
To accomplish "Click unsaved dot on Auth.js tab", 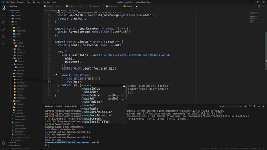I will click(136, 7).
